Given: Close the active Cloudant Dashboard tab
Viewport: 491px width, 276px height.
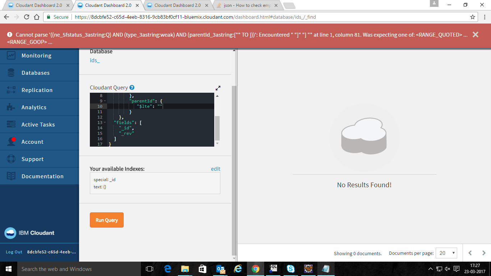Looking at the screenshot, I should click(137, 5).
